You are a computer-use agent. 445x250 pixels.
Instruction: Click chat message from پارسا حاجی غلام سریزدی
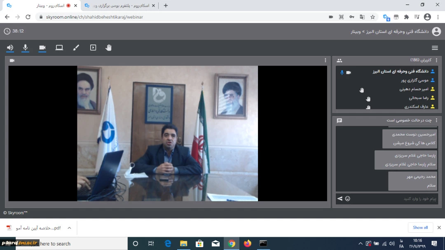tap(406, 160)
